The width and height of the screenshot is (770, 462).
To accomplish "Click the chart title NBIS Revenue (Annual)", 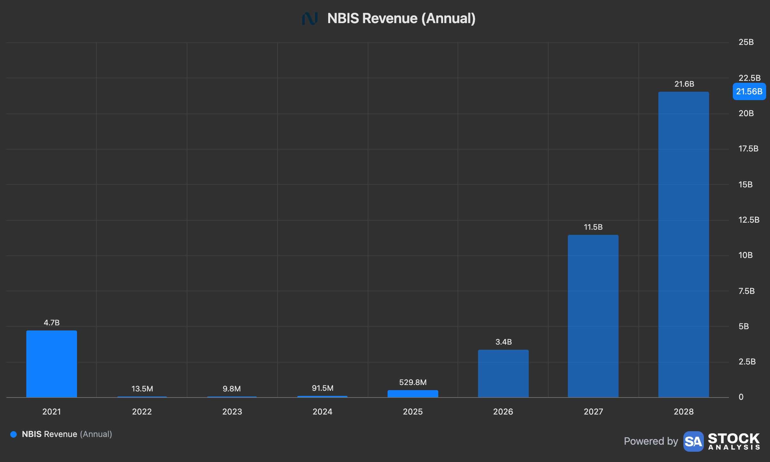I will [x=401, y=18].
